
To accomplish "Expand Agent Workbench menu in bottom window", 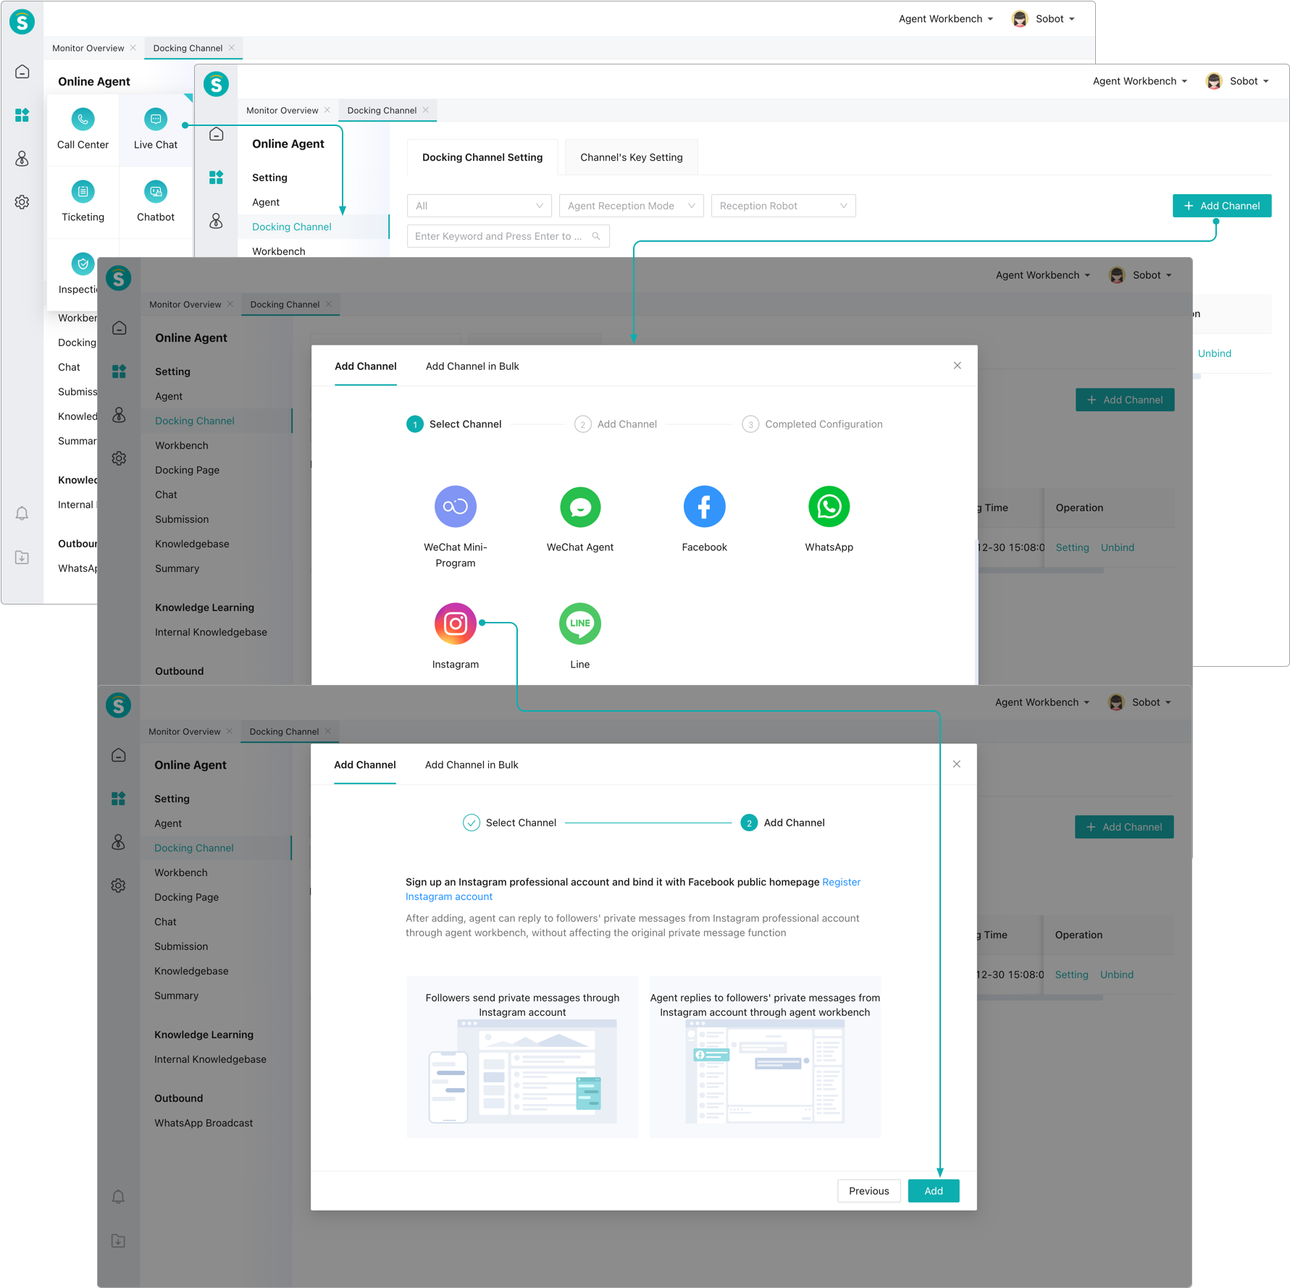I will (1042, 702).
